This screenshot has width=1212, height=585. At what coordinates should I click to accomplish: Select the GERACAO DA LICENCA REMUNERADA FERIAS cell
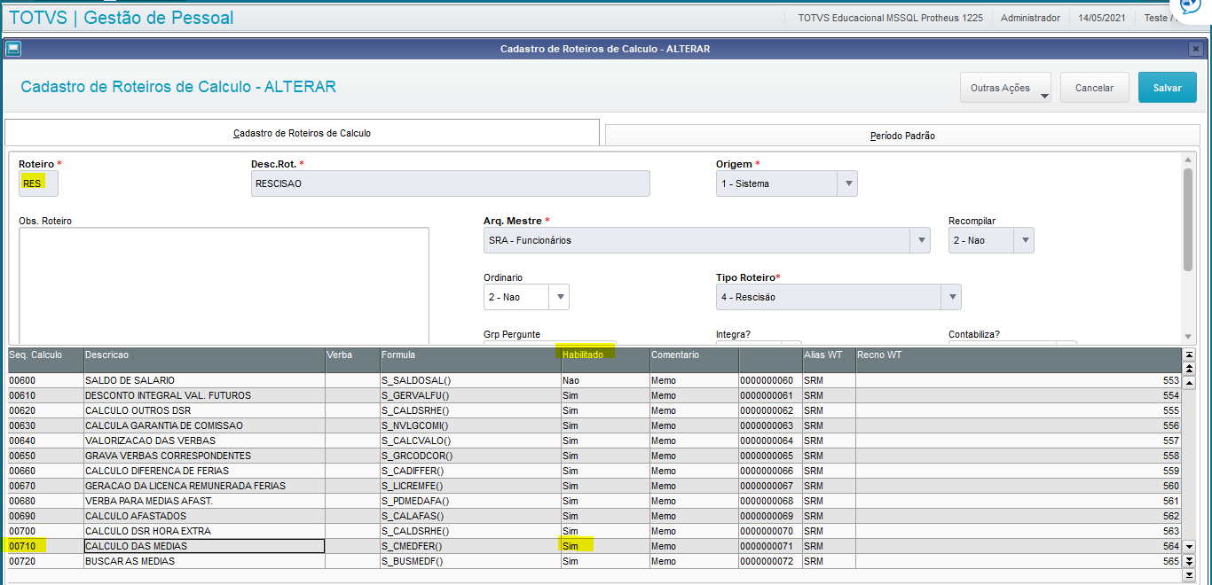pos(204,486)
